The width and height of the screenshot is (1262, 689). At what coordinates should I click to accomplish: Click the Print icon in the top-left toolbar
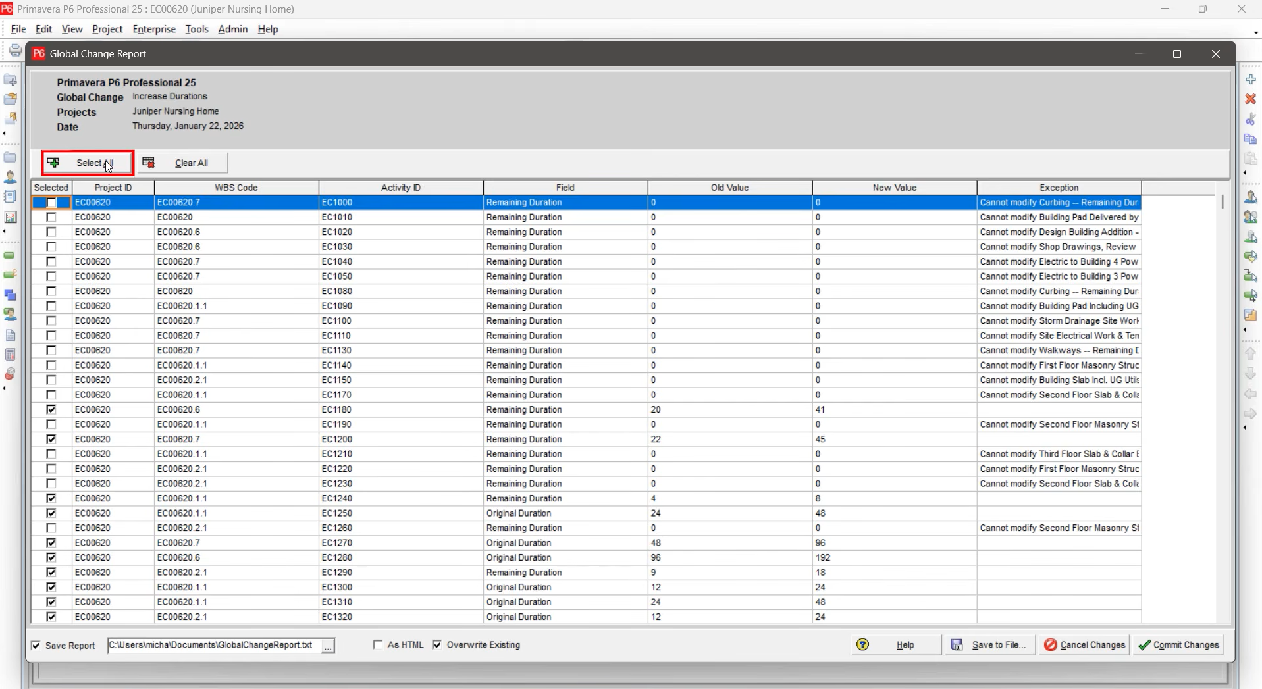pos(14,51)
